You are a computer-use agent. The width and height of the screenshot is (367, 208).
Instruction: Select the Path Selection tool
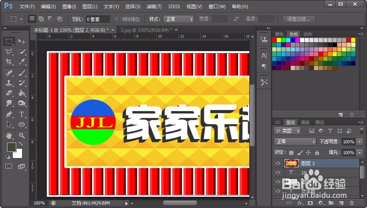[x=9, y=124]
